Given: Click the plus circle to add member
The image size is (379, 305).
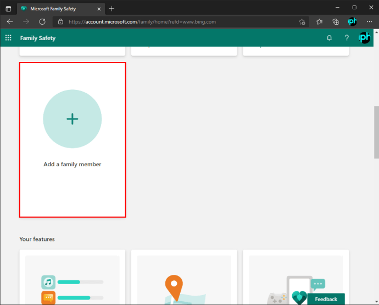Looking at the screenshot, I should click(x=73, y=119).
